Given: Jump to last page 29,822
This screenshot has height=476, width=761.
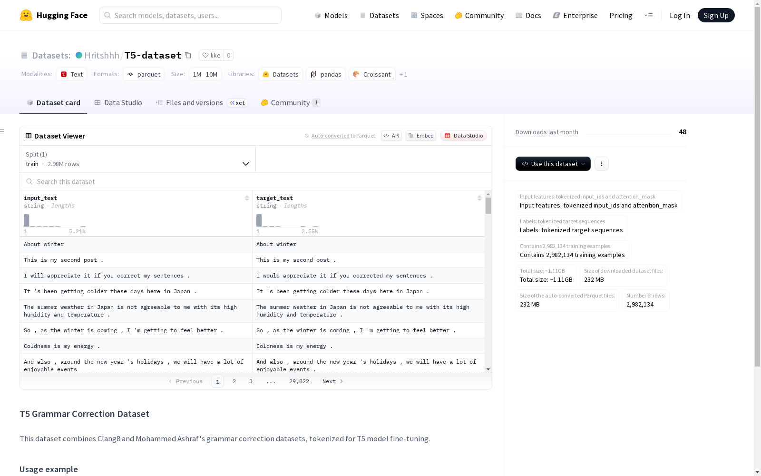Looking at the screenshot, I should tap(299, 381).
